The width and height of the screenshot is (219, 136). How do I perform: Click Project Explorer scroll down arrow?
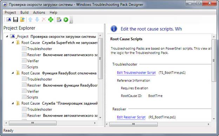(x=100, y=118)
